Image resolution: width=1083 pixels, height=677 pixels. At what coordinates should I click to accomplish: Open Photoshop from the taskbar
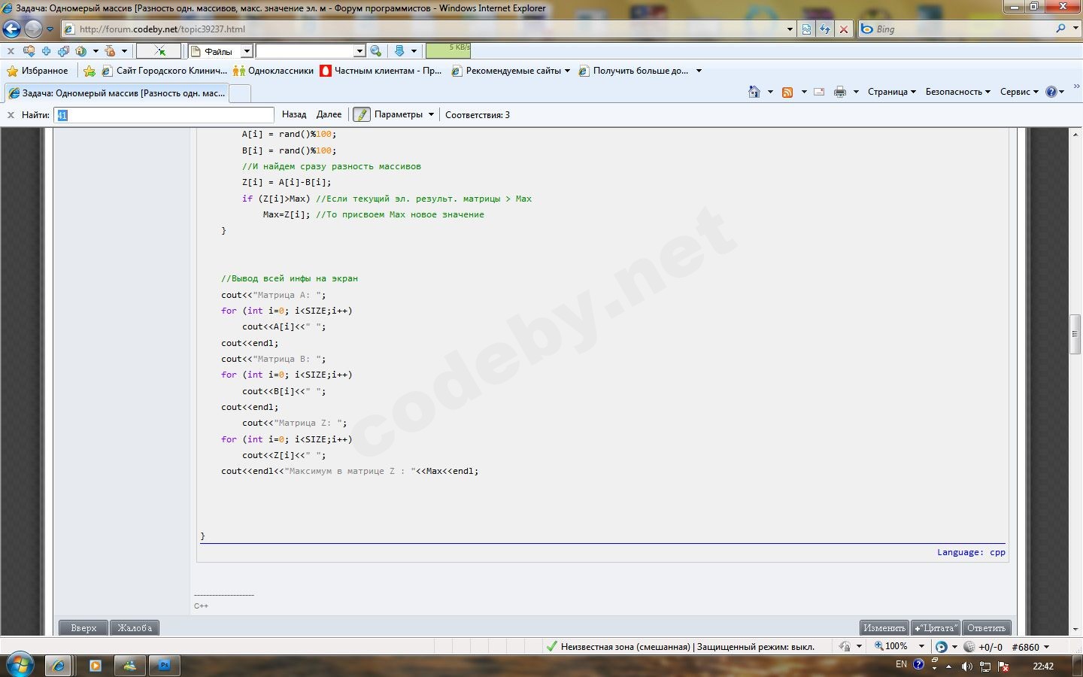[163, 666]
